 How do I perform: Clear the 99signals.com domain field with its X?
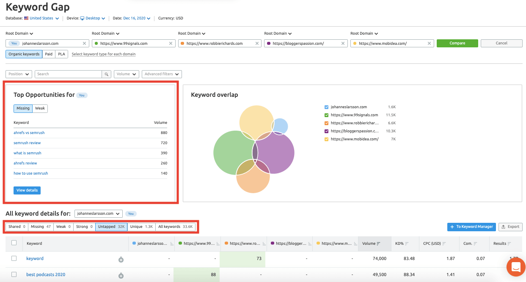pos(171,43)
